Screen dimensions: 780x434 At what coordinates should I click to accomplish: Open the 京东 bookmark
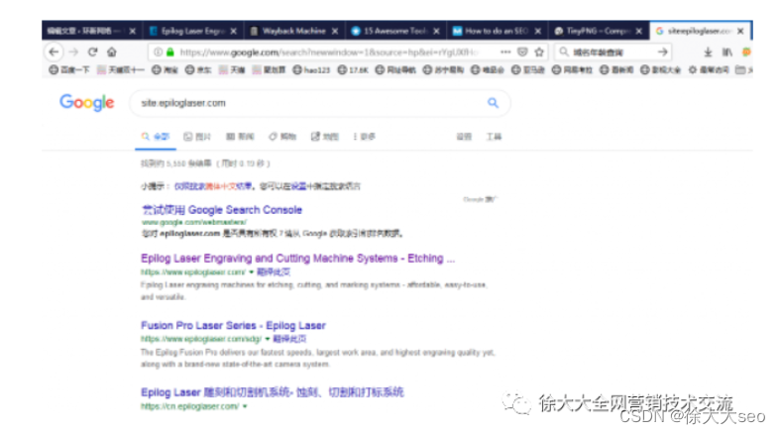pos(198,70)
